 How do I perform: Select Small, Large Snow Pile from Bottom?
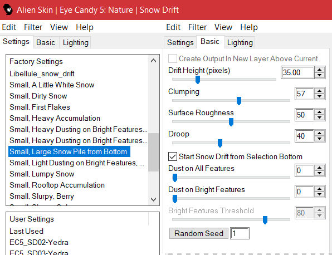pos(69,151)
